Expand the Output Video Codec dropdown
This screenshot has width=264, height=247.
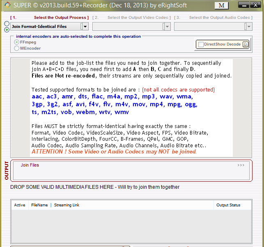pyautogui.click(x=166, y=27)
